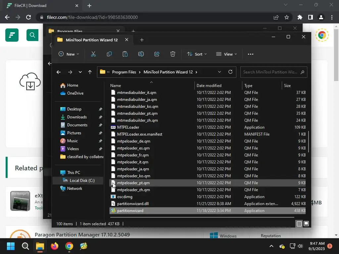
Task: Select the MTPELoader application file
Action: click(207, 127)
